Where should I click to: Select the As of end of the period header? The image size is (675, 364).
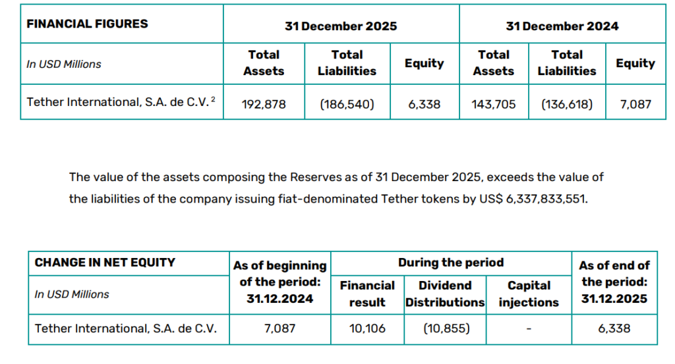(614, 282)
